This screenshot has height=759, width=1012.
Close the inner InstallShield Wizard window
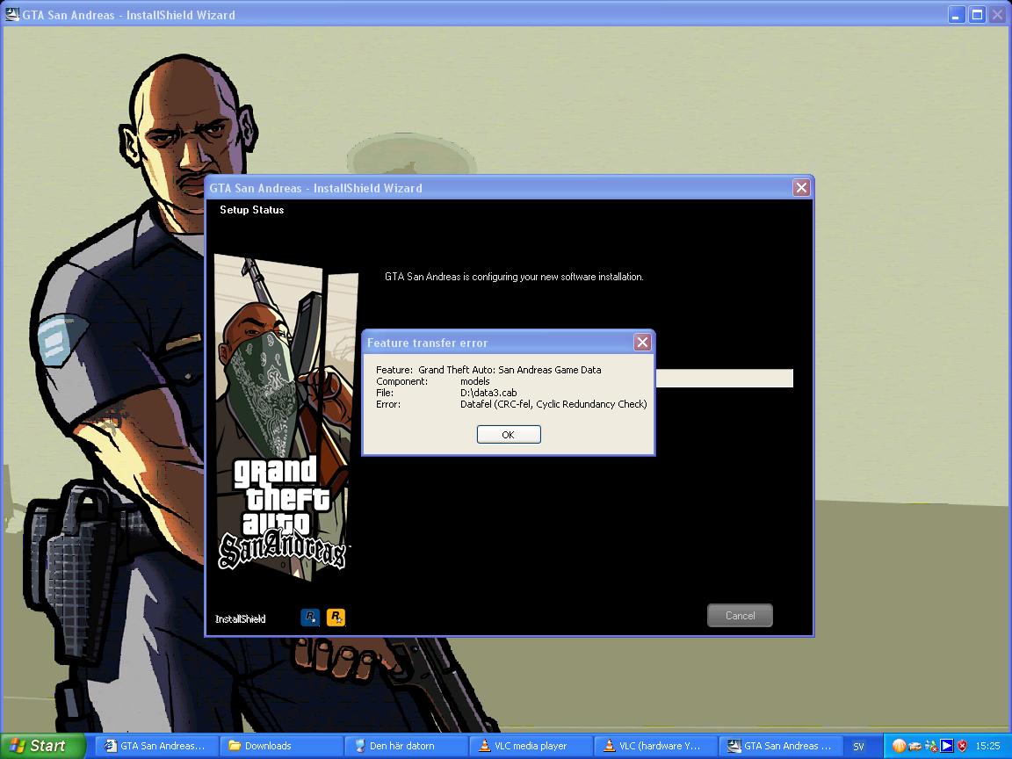801,188
